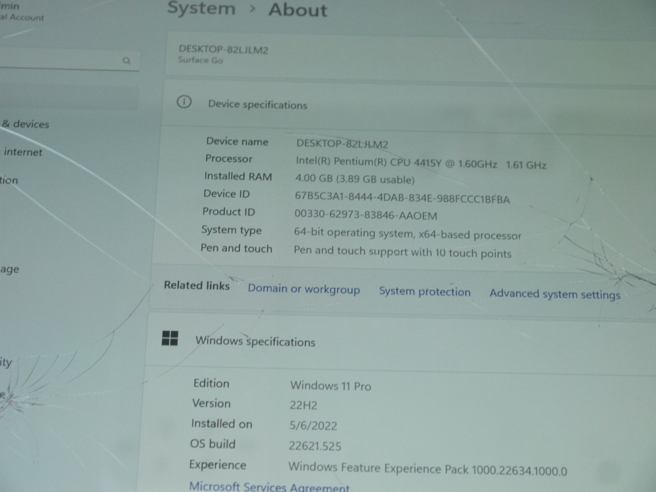Click the Edition value Windows 11 Pro

330,386
